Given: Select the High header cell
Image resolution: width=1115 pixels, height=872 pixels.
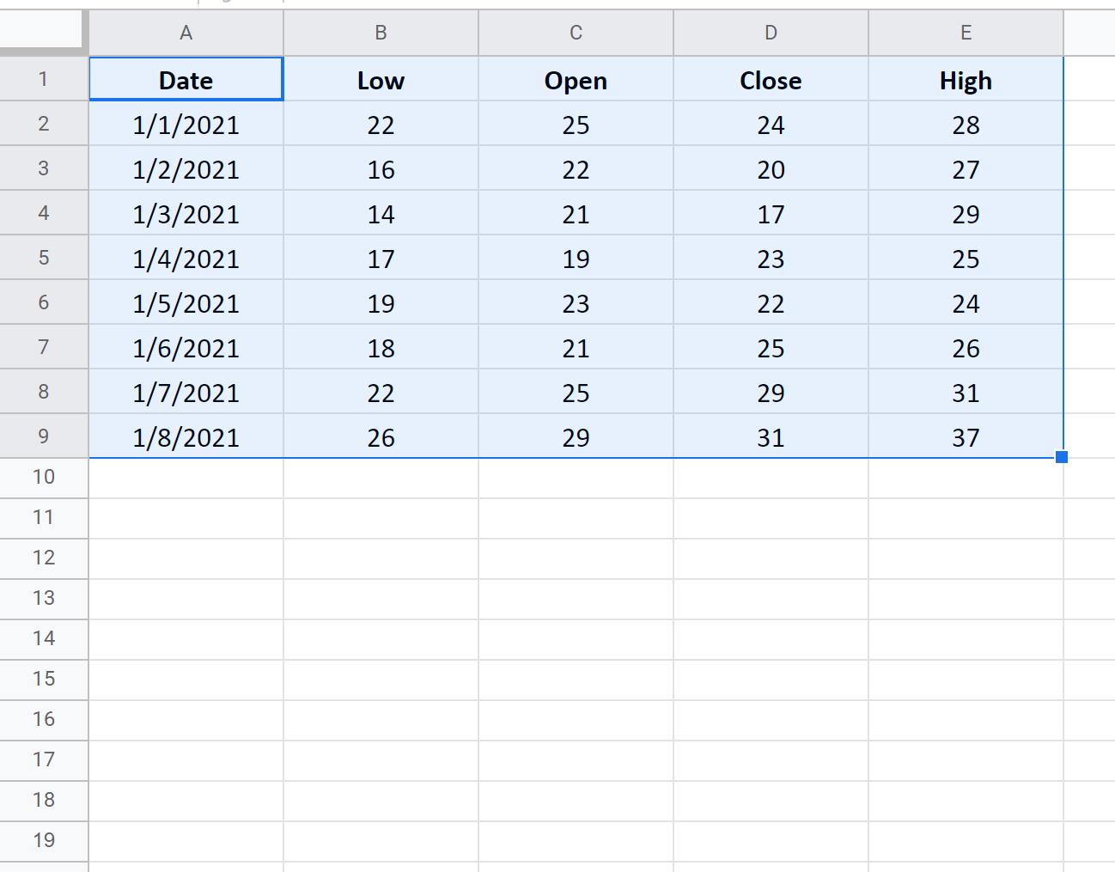Looking at the screenshot, I should [x=966, y=80].
